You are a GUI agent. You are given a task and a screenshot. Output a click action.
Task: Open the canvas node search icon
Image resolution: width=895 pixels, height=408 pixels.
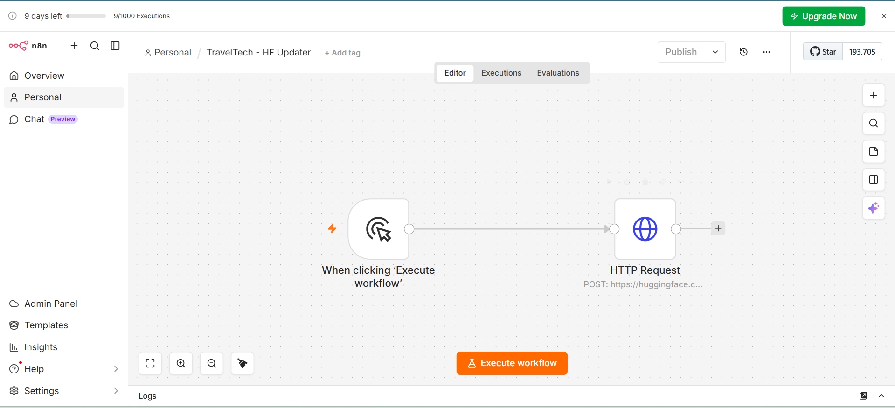tap(874, 124)
